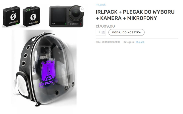Decrease quantity with the down arrow
This screenshot has width=183, height=114.
(x=103, y=33)
